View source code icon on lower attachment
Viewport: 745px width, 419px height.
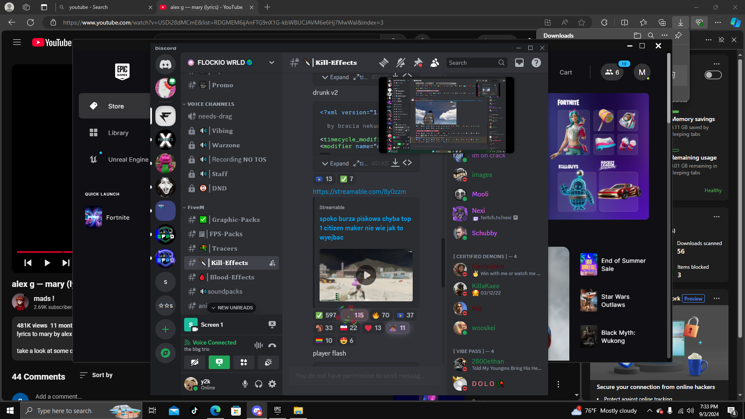pos(407,163)
